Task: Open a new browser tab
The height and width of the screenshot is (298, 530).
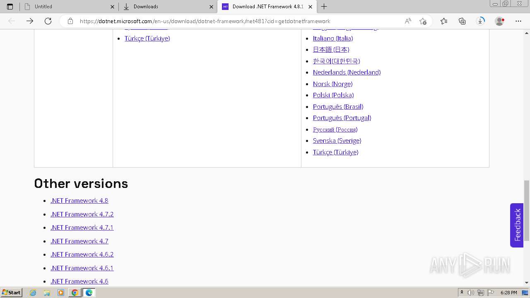Action: [x=324, y=7]
